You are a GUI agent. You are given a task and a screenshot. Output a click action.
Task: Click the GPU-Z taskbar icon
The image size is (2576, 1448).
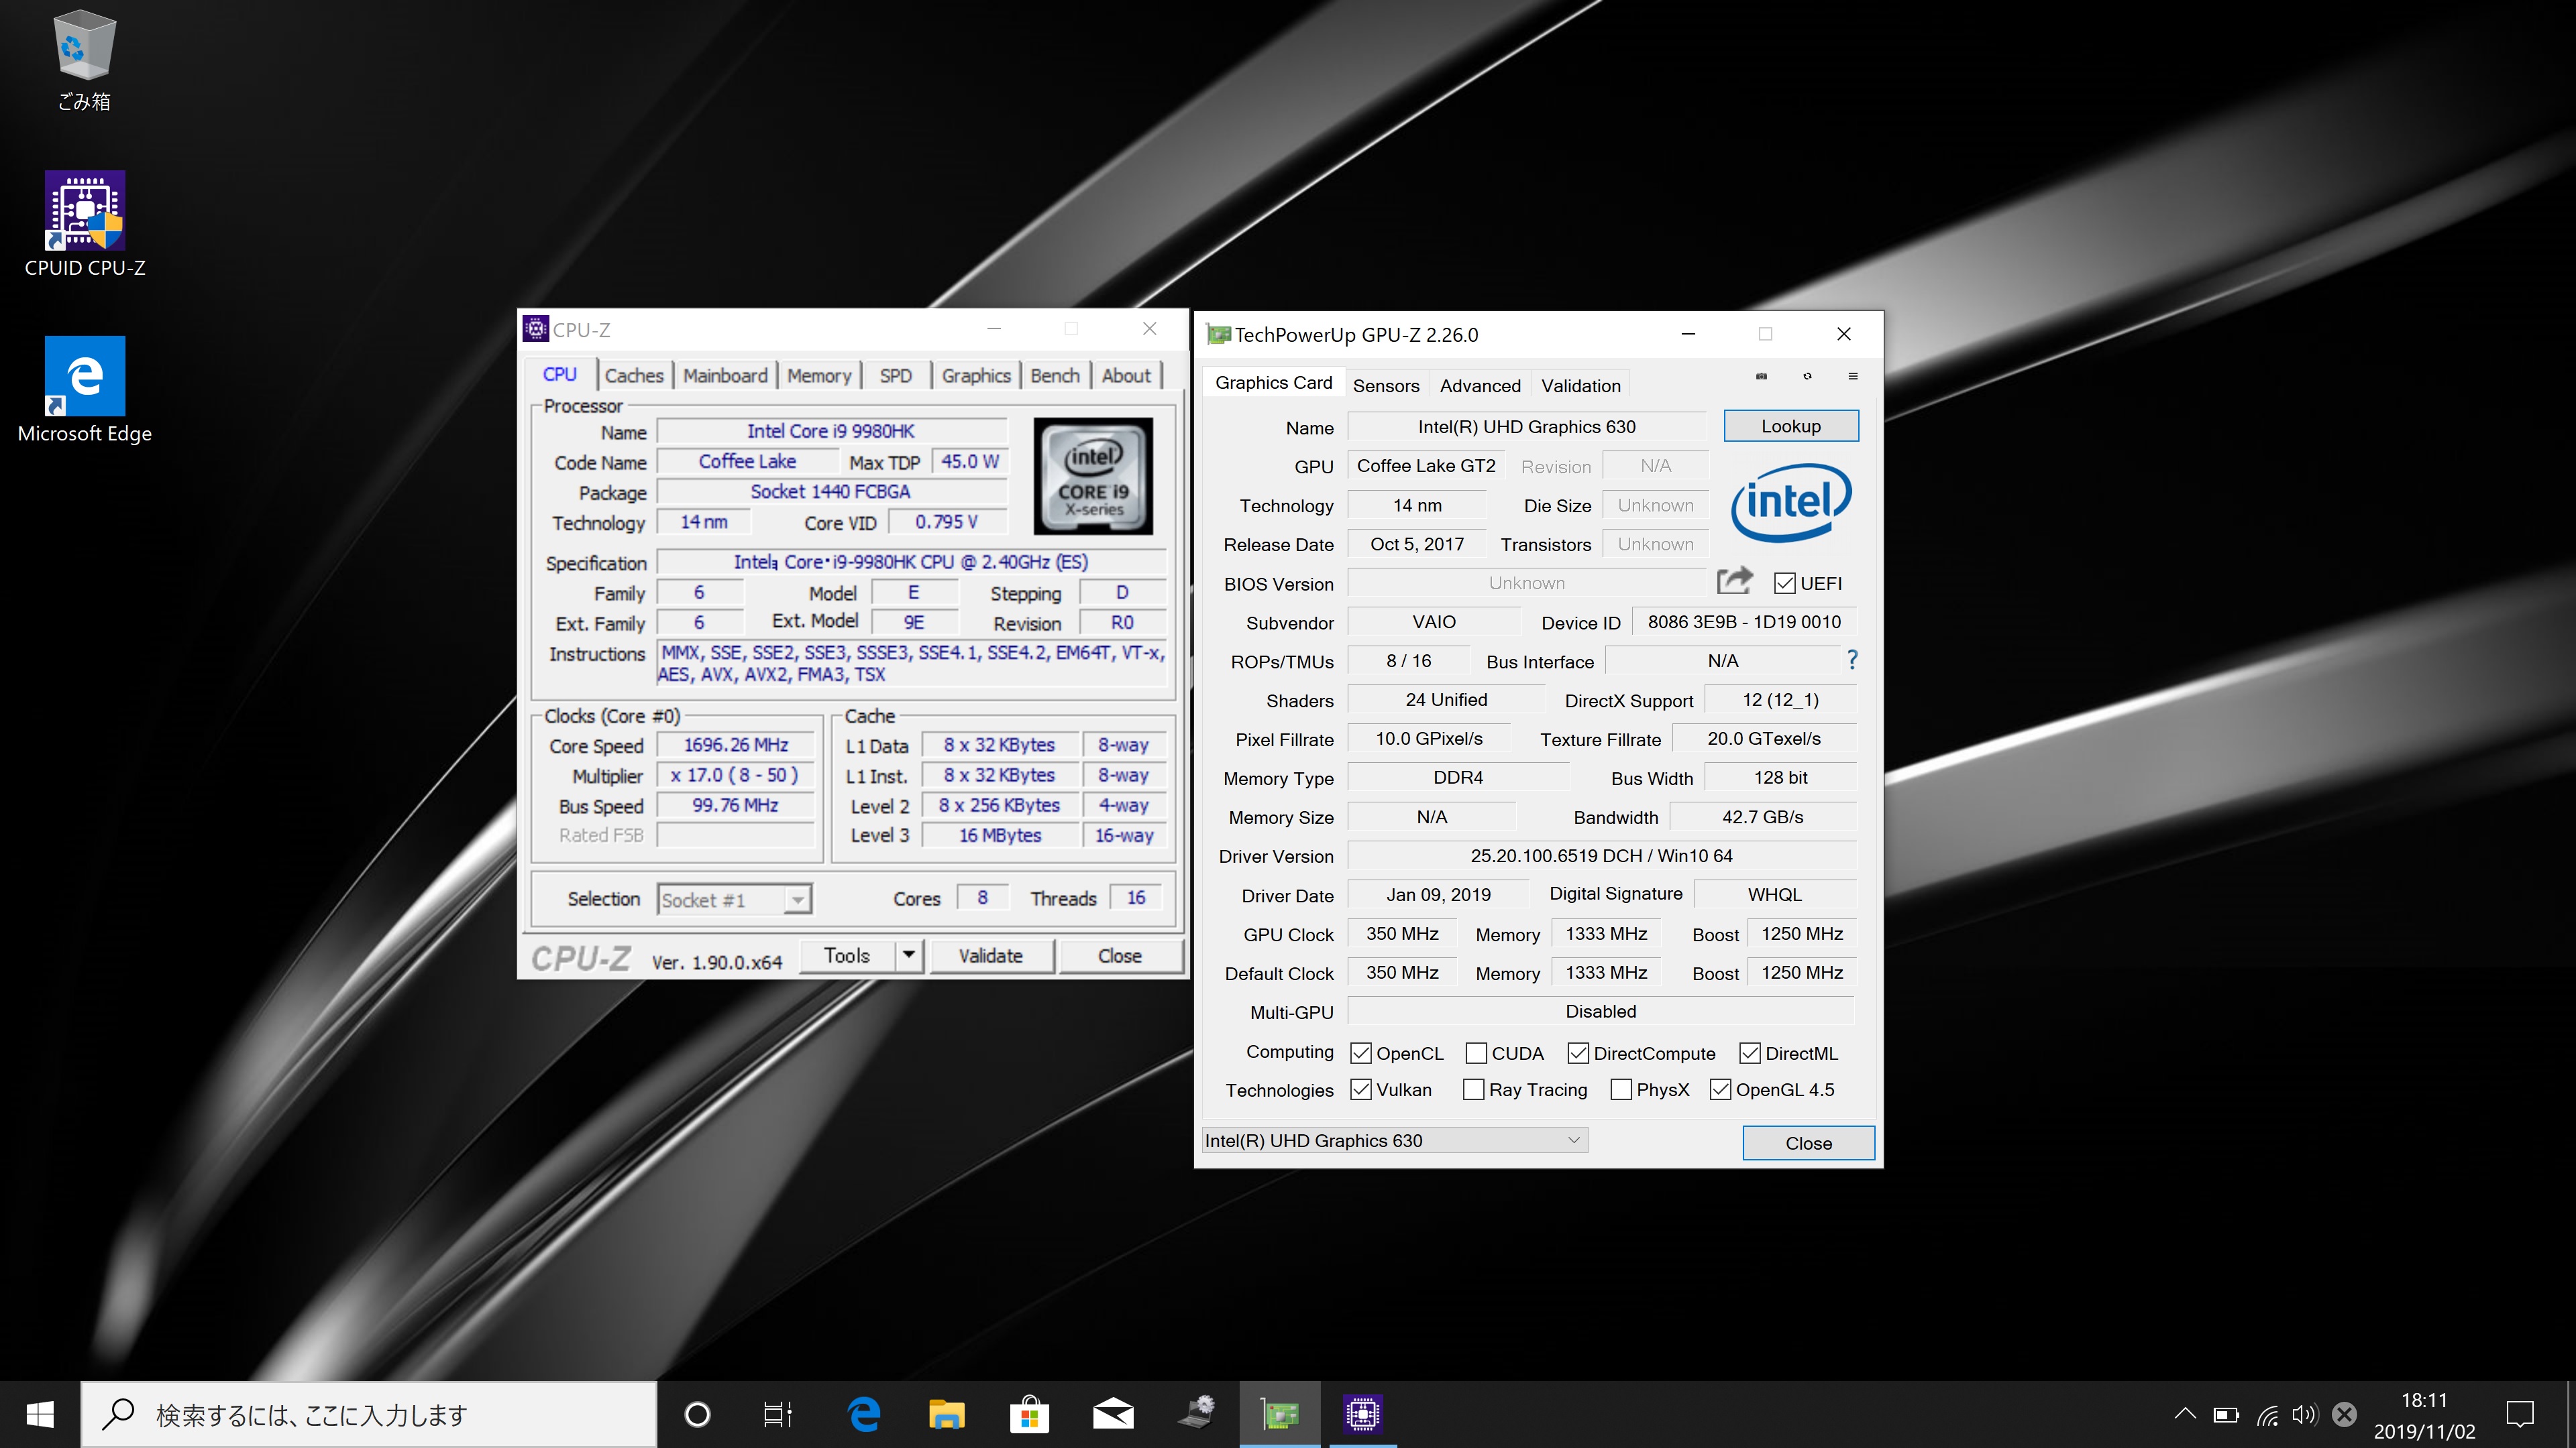1279,1414
